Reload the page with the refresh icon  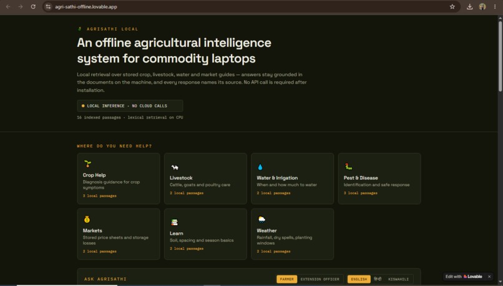click(33, 6)
